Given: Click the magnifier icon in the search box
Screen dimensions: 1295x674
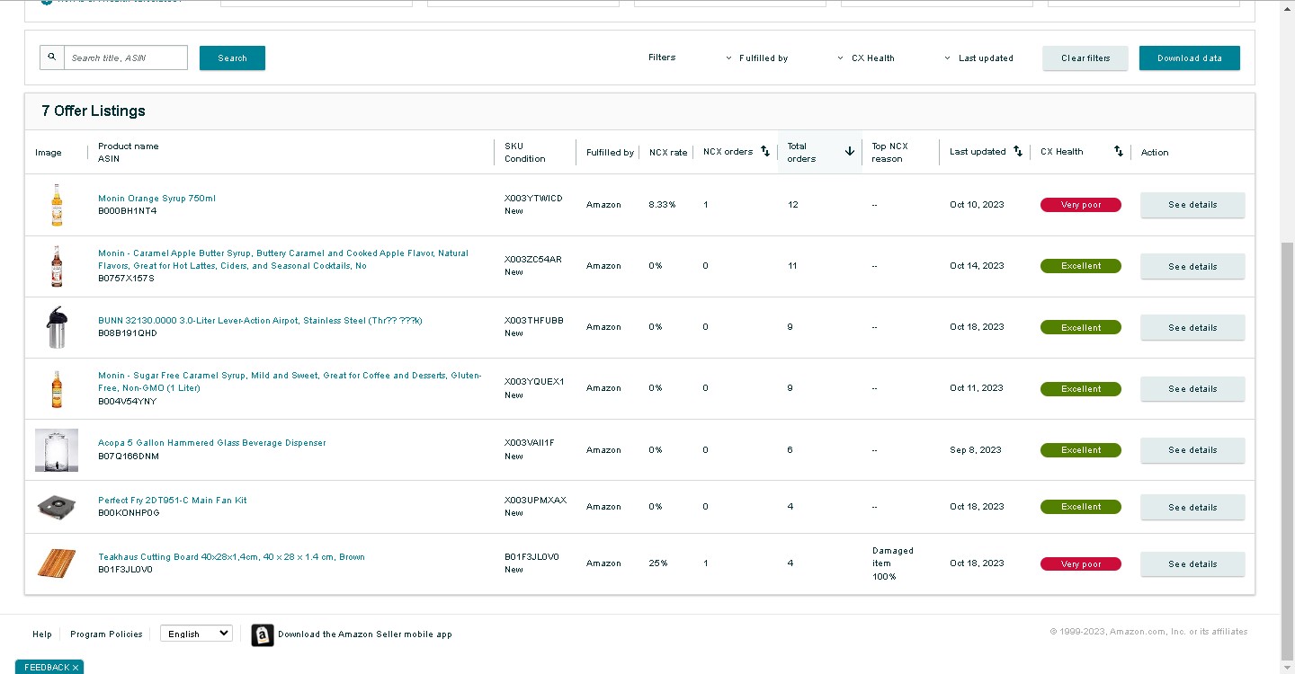Looking at the screenshot, I should coord(52,58).
